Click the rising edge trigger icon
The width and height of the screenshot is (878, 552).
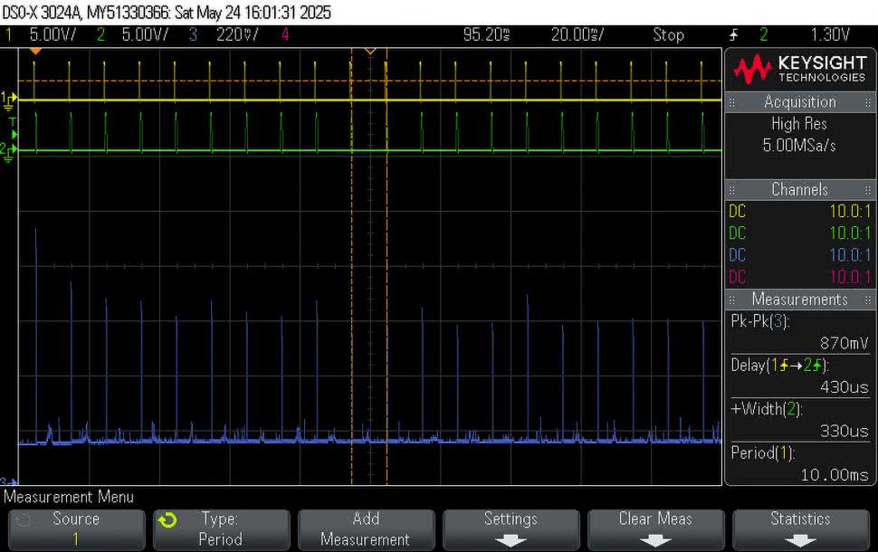coord(734,35)
